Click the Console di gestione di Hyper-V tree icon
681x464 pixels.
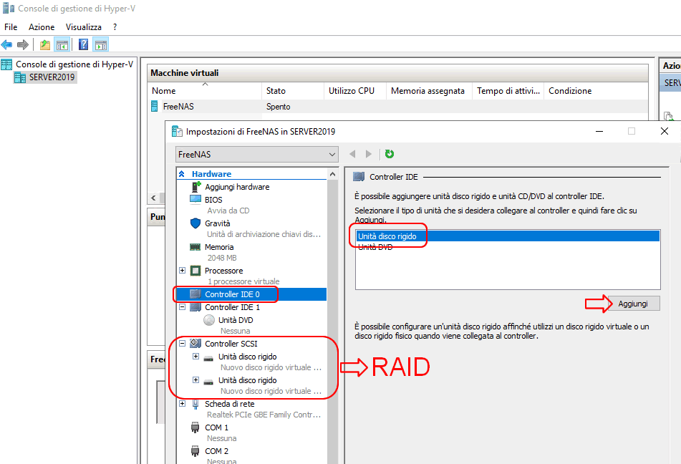pos(6,64)
